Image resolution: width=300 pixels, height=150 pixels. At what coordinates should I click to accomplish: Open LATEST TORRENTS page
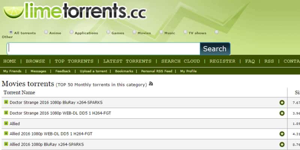[127, 61]
